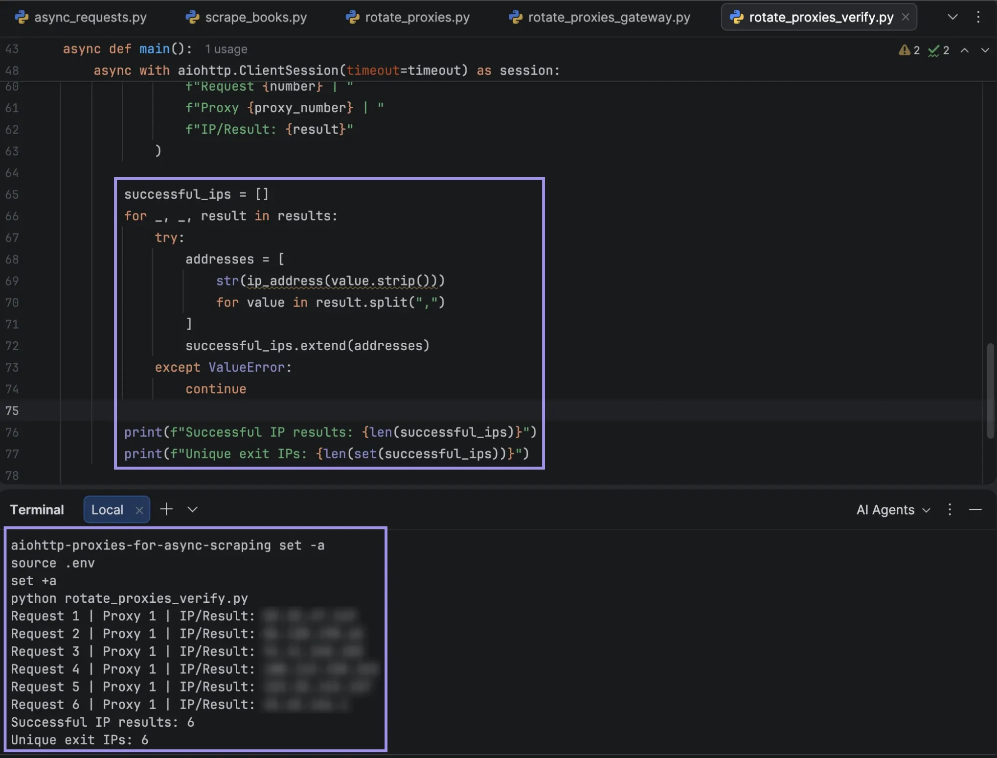The image size is (997, 758).
Task: Go to next highlighted problem arrow
Action: click(985, 50)
